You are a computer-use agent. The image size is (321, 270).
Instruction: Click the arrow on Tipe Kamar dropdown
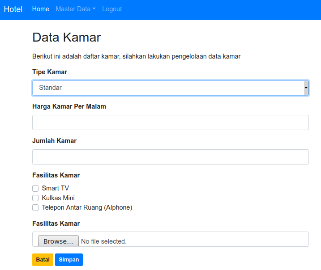click(x=306, y=88)
